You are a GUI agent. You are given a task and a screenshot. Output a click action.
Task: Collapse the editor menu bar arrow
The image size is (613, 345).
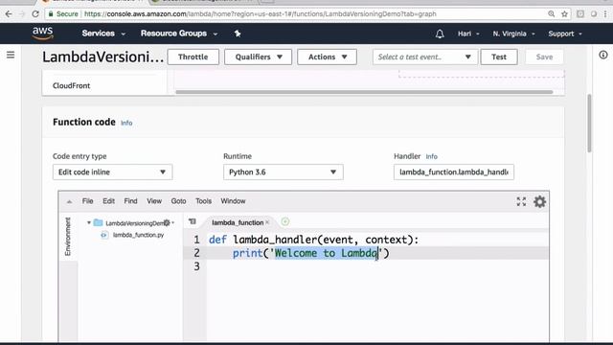69,201
